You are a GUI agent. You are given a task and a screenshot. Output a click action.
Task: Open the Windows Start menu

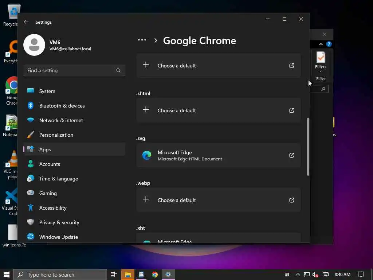click(7, 275)
